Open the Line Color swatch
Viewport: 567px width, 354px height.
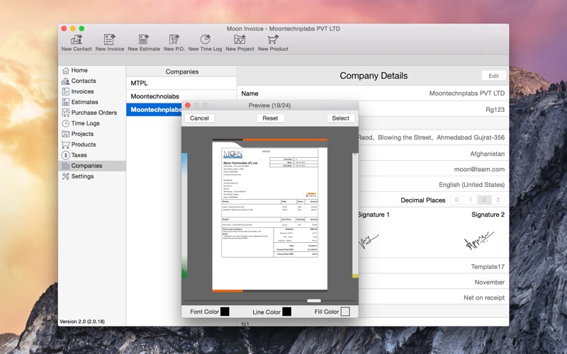[x=287, y=312]
